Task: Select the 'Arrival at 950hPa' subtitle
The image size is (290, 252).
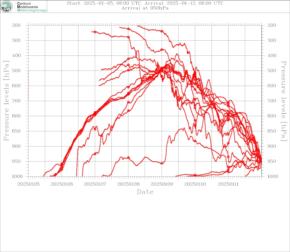Action: pyautogui.click(x=145, y=8)
